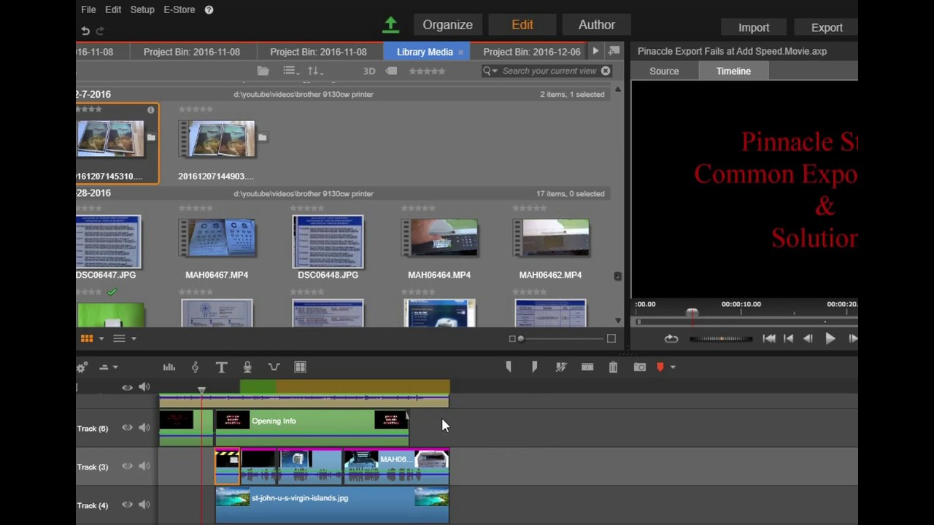This screenshot has height=525, width=934.
Task: Click the audio ducking icon
Action: [274, 367]
